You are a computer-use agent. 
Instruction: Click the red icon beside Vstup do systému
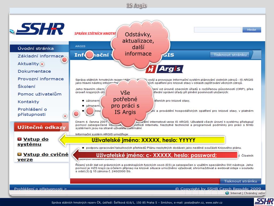click(19, 139)
